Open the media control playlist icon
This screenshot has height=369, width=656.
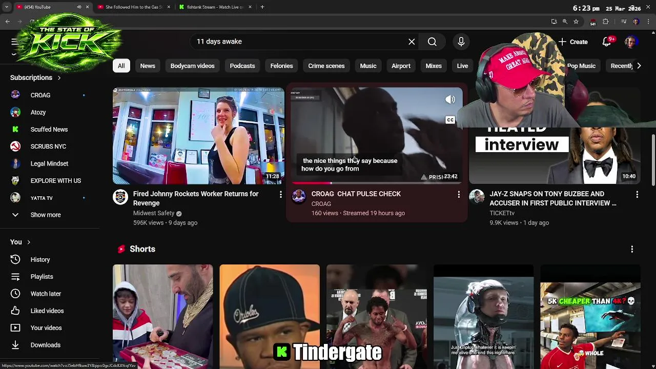(x=624, y=22)
